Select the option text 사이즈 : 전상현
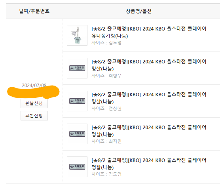Image resolution: width=220 pixels, height=187 pixels. [106, 109]
